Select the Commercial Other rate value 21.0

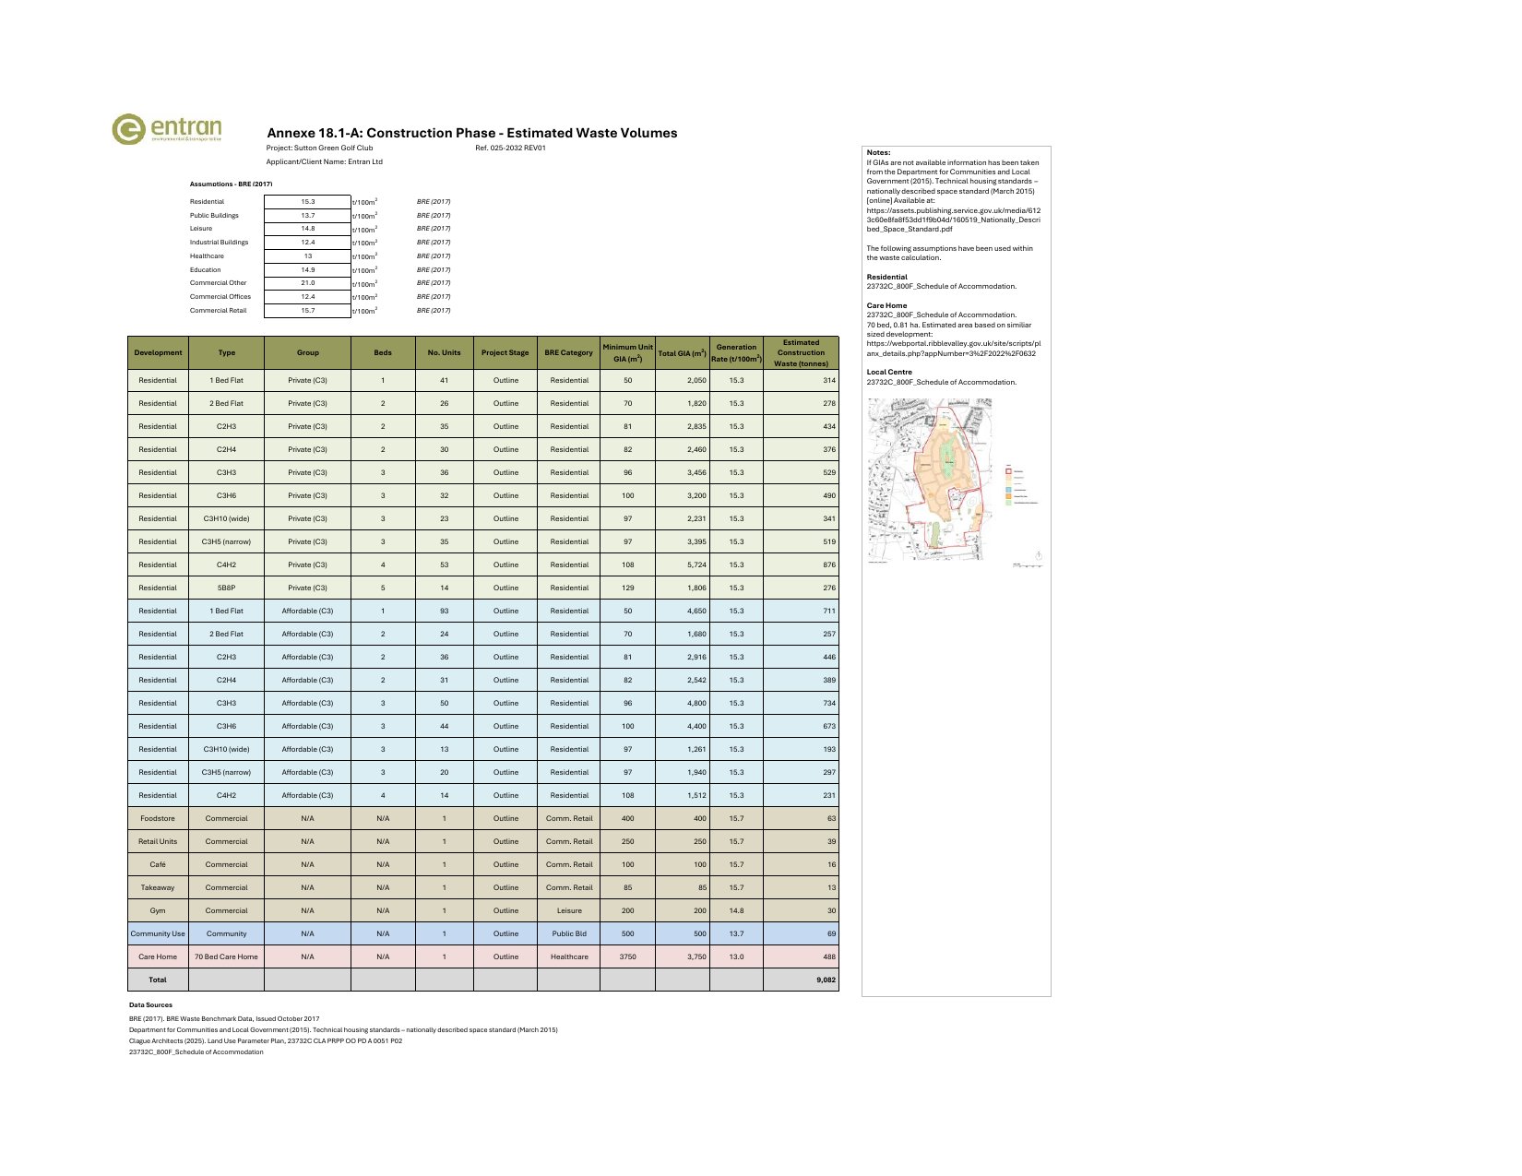tap(307, 283)
